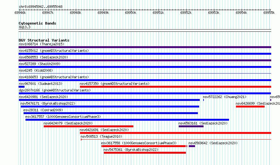Select the nsv4155012 gnomAD variant label
The image size is (280, 165).
click(x=54, y=51)
